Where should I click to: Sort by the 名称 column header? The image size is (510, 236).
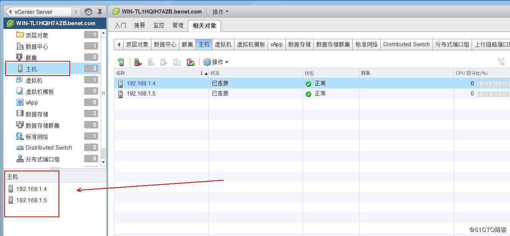click(161, 73)
